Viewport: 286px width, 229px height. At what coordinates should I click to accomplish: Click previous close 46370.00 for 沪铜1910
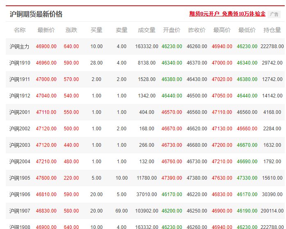tap(197, 63)
